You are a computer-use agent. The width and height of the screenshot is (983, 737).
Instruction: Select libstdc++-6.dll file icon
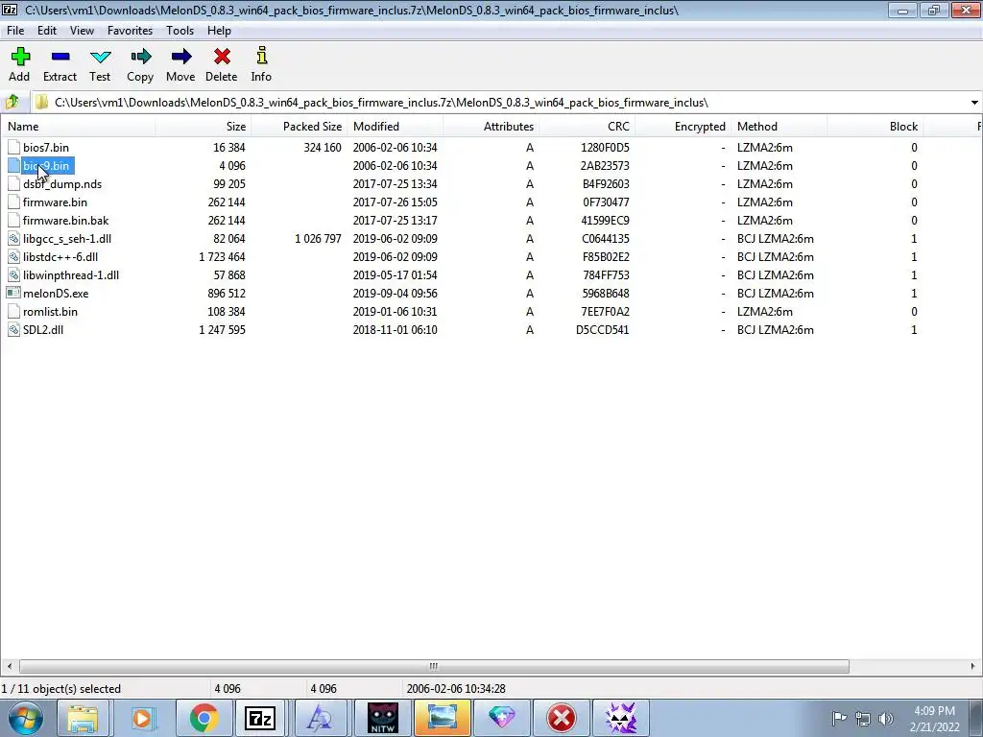pos(13,256)
